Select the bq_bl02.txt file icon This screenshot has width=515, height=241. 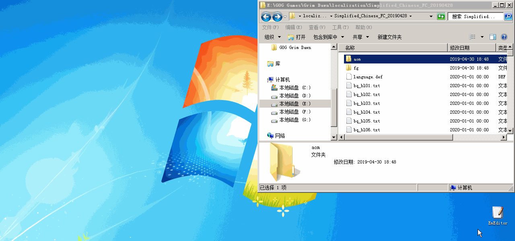(x=349, y=94)
